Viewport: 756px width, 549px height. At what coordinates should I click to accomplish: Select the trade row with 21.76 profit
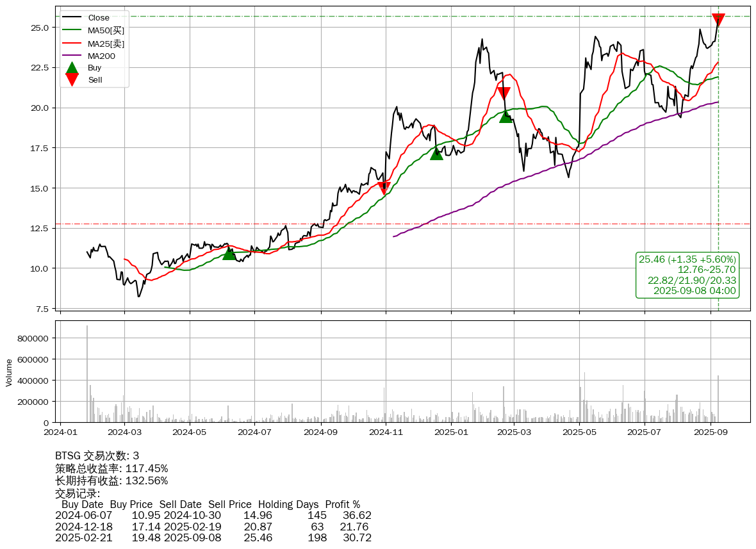pyautogui.click(x=213, y=527)
